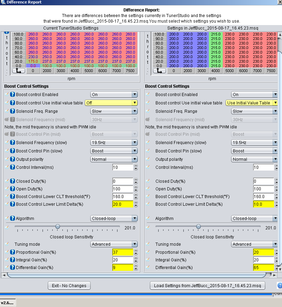This screenshot has width=282, height=307.
Task: Click the Closed loop Sensitivity slider handle
Action: point(58,226)
